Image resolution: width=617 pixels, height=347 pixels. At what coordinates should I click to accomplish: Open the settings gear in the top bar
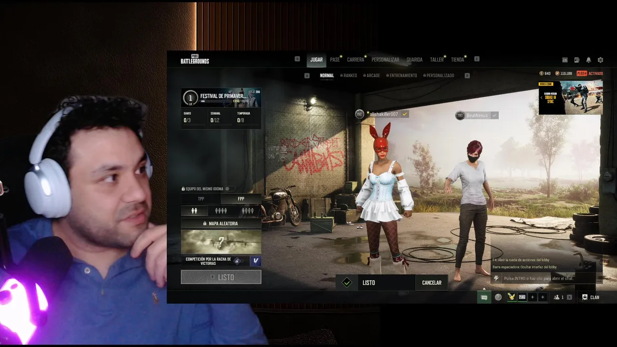(600, 60)
